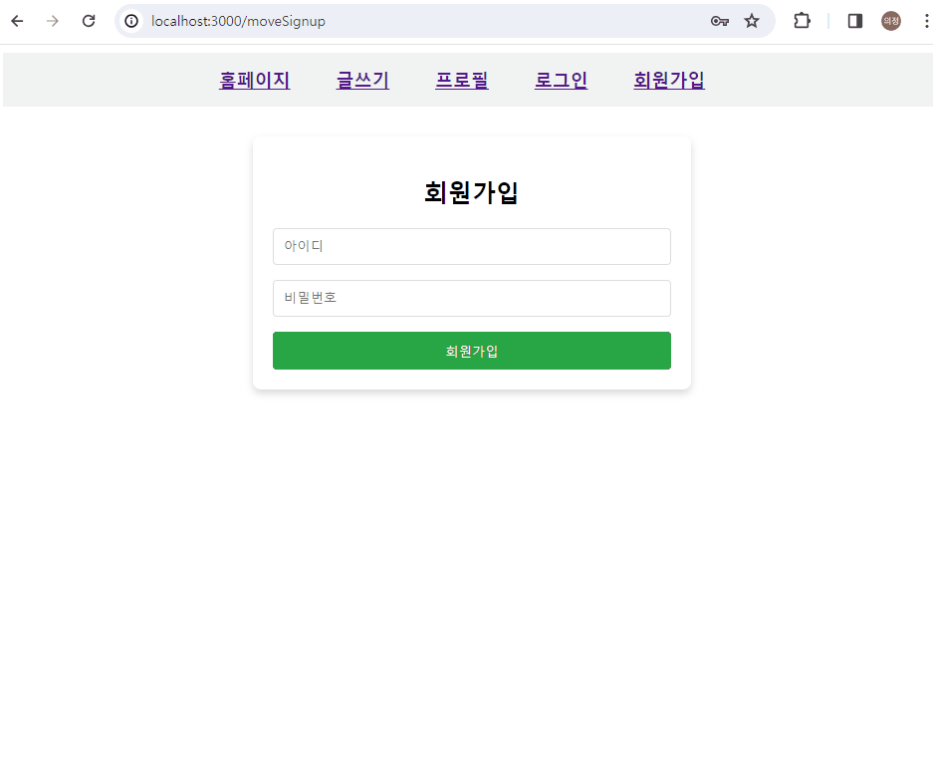This screenshot has width=933, height=769.
Task: Reload the page with refresh icon
Action: coord(89,22)
